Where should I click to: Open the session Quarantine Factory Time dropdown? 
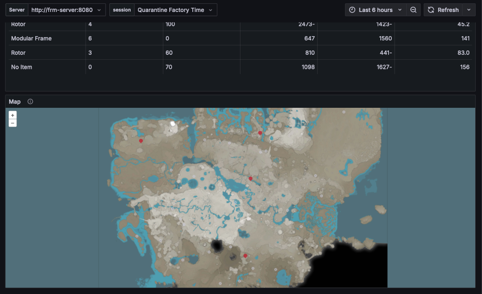pos(175,10)
